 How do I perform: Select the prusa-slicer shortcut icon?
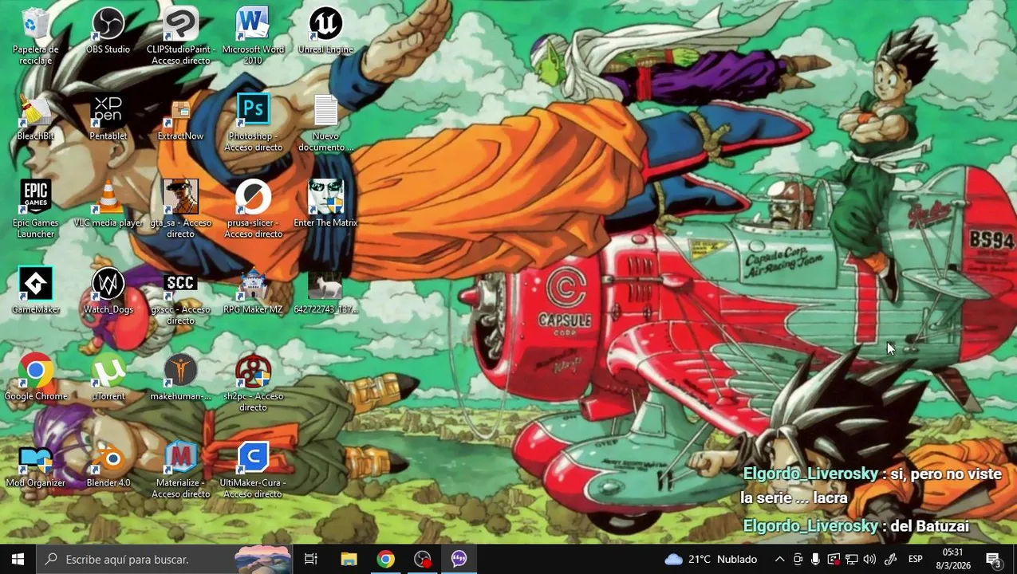coord(253,209)
